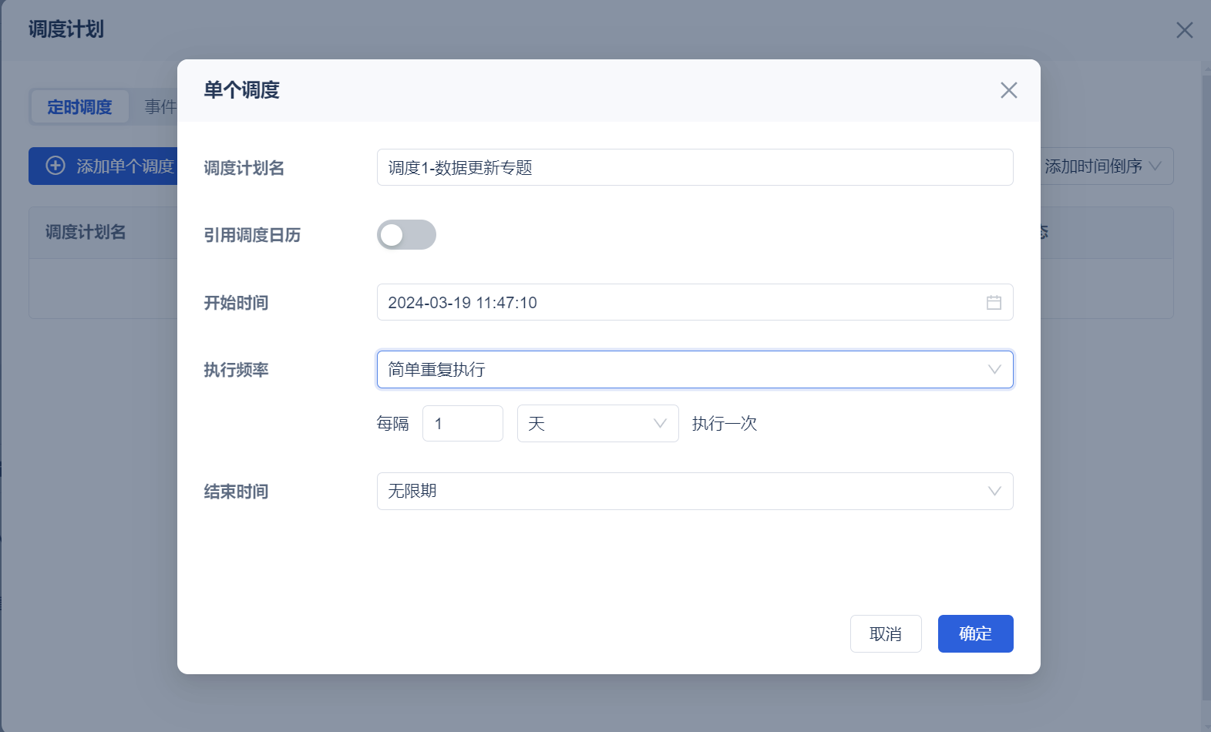
Task: Toggle the 引用调度日历 switch
Action: pos(406,235)
